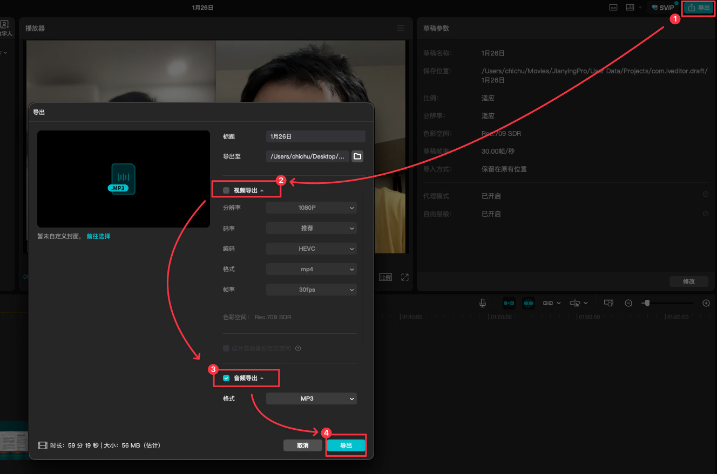Click the 01:20:00 timeline ruler mark

tap(501, 317)
